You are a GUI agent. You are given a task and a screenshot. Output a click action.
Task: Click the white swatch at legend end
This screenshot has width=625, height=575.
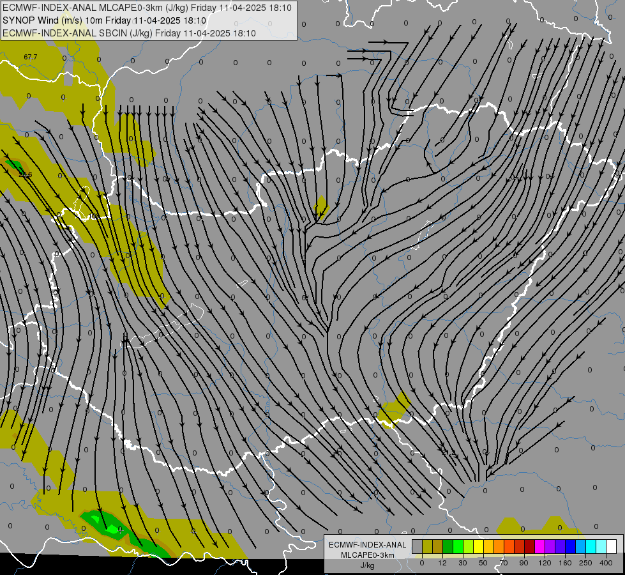pos(612,546)
